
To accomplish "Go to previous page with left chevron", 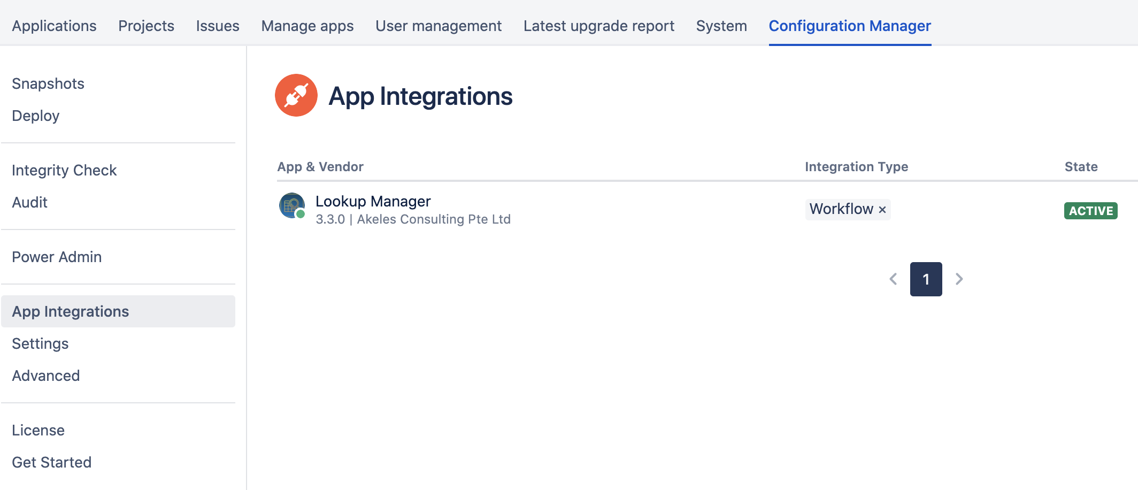I will pyautogui.click(x=893, y=279).
